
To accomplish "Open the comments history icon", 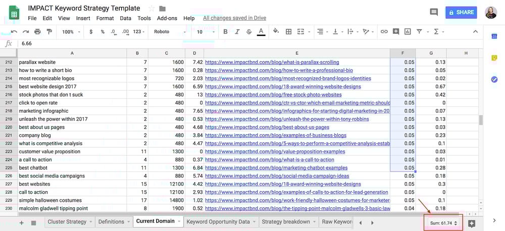I will [434, 12].
